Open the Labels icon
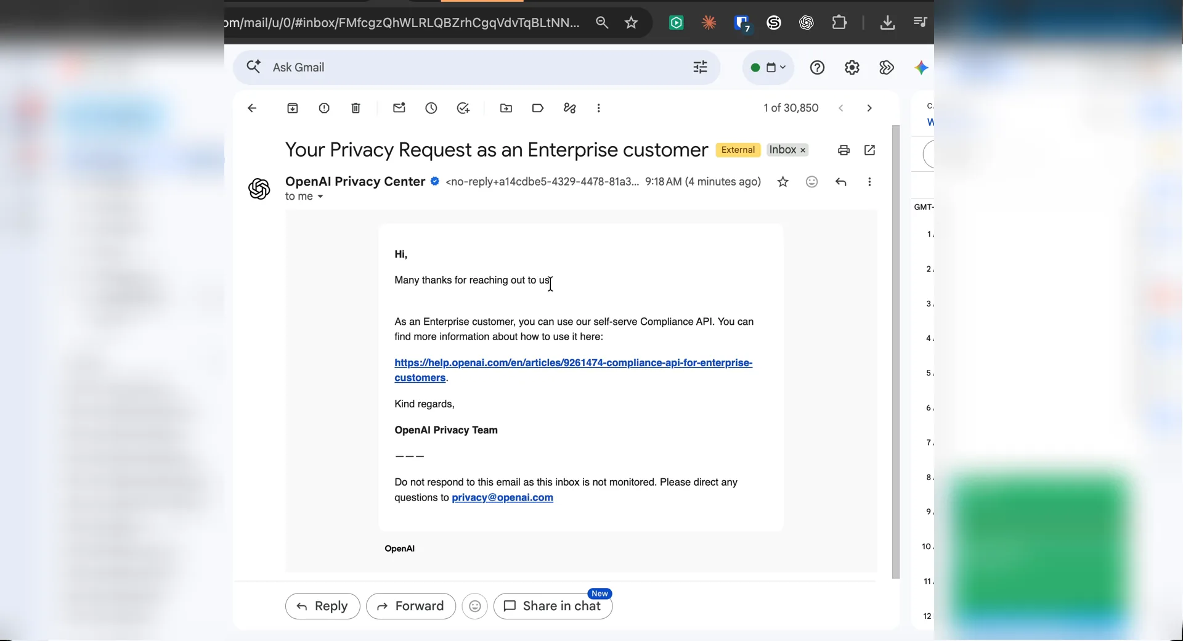The height and width of the screenshot is (641, 1183). 538,108
